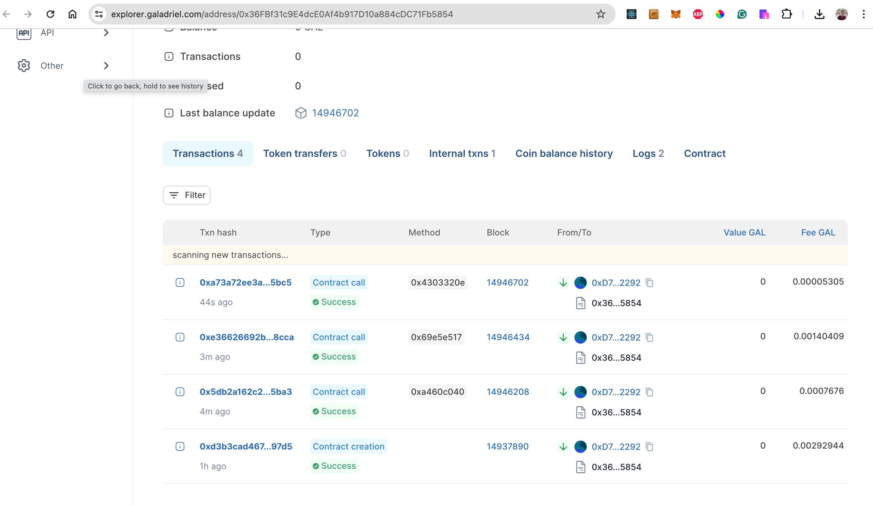Click the info icon next to Transactions
The image size is (873, 506).
coord(169,56)
